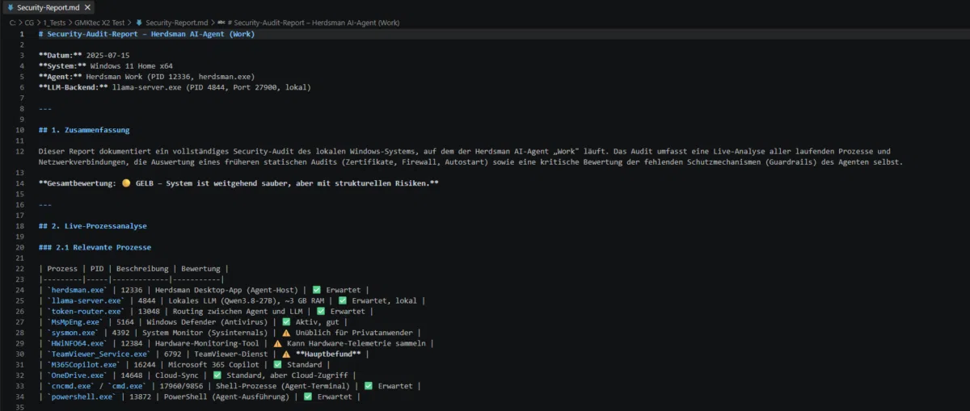Click the yellow circle emoji in Gesamtbewertung
Viewport: 970px width, 411px height.
click(x=126, y=183)
